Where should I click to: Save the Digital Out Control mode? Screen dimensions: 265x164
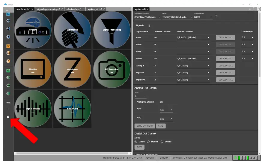pyautogui.click(x=139, y=147)
